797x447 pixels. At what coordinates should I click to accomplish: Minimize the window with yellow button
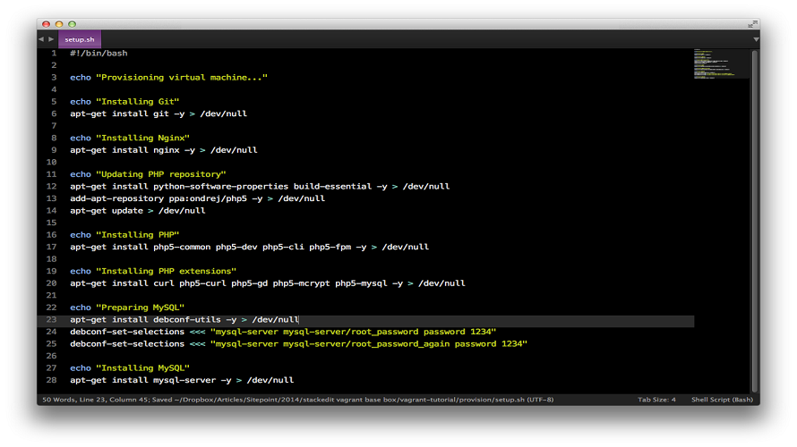click(59, 24)
